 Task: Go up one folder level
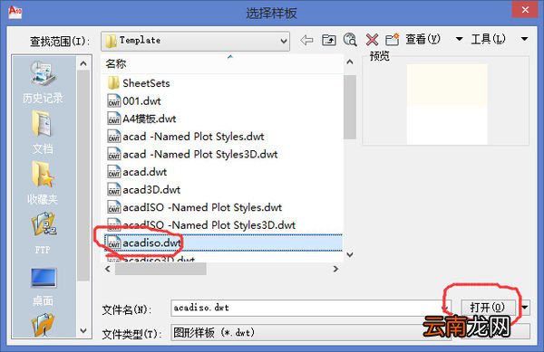point(328,40)
